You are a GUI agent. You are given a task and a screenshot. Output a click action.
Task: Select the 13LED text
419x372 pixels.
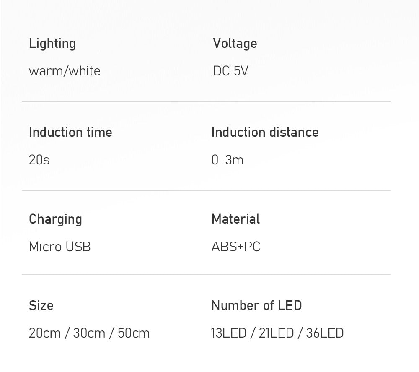pyautogui.click(x=229, y=333)
